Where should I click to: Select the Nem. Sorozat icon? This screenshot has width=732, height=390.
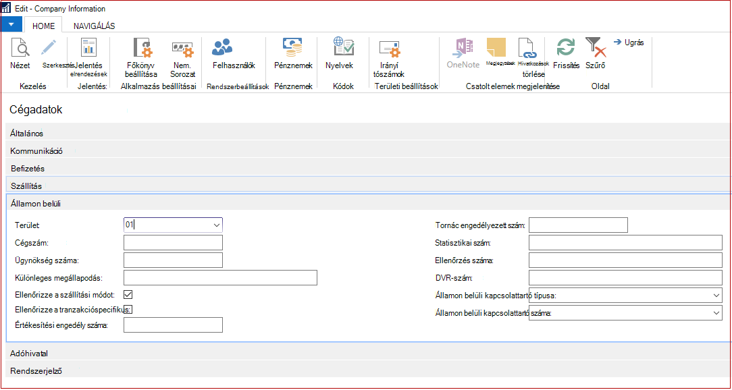182,48
